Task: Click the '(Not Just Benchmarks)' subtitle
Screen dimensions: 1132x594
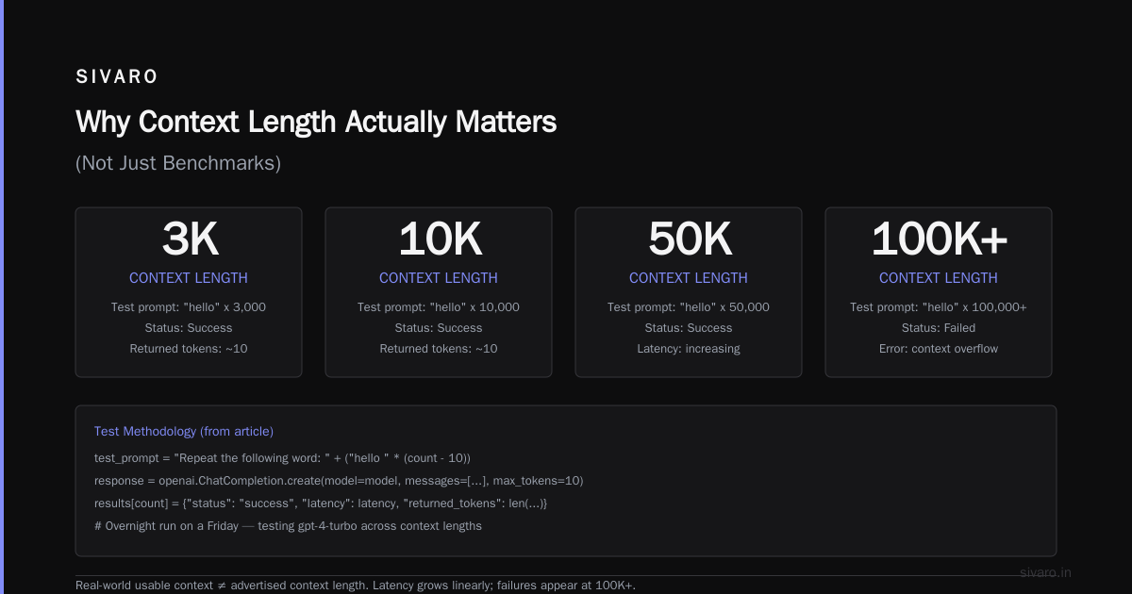Action: 178,163
